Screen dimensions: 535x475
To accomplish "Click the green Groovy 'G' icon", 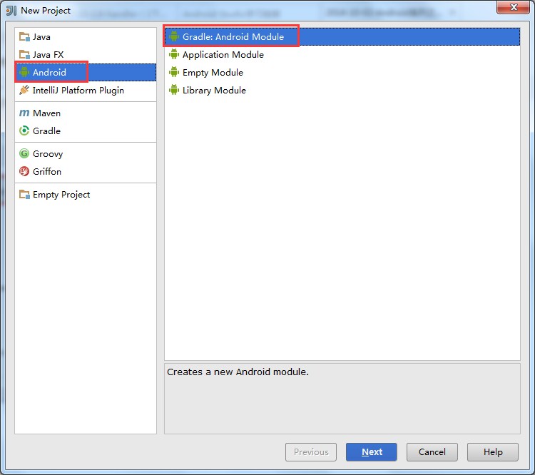I will tap(24, 153).
